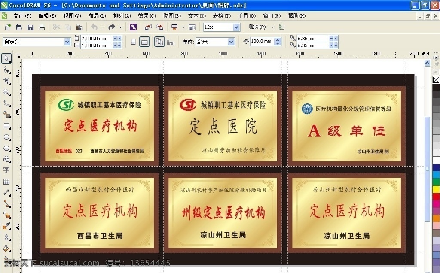The image size is (440, 273).
Task: Open the 布局(L) menu
Action: tap(97, 16)
